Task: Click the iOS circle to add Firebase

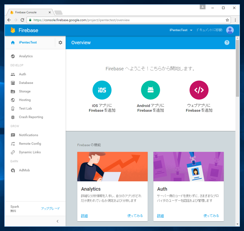Action: 102,90
